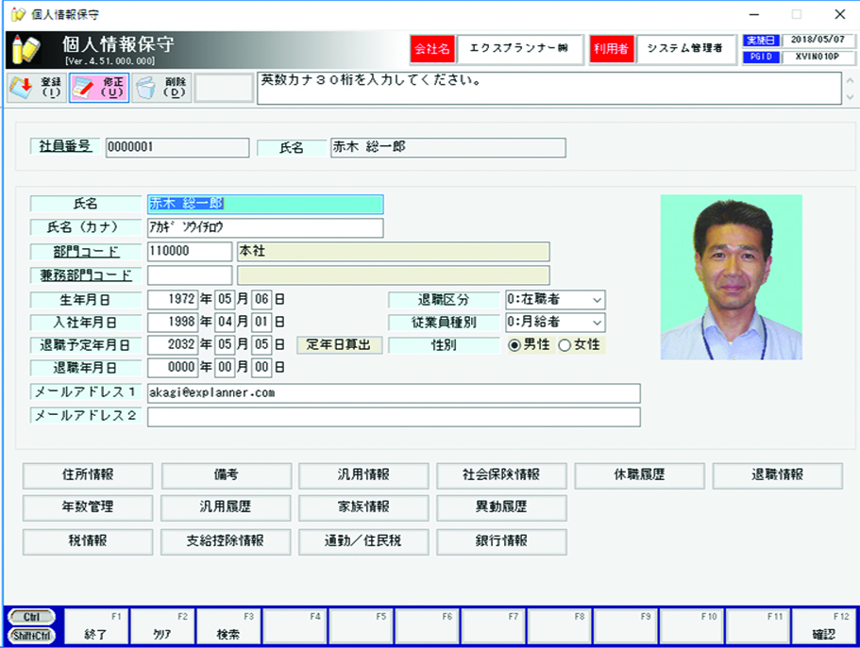Open the 銀行情報 button

point(501,541)
